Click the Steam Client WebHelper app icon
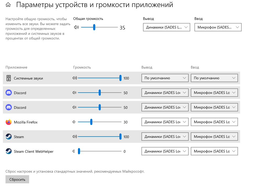 (9, 151)
